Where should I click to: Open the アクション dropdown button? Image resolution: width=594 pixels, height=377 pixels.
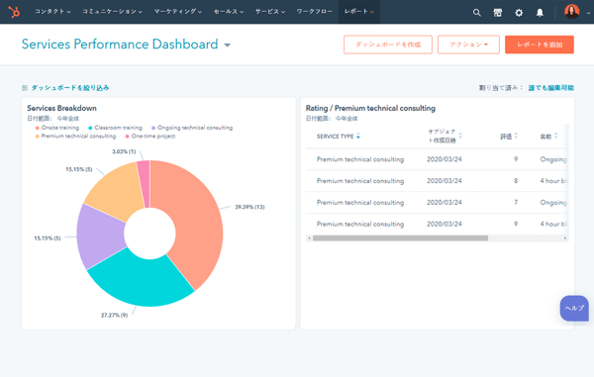pos(468,45)
